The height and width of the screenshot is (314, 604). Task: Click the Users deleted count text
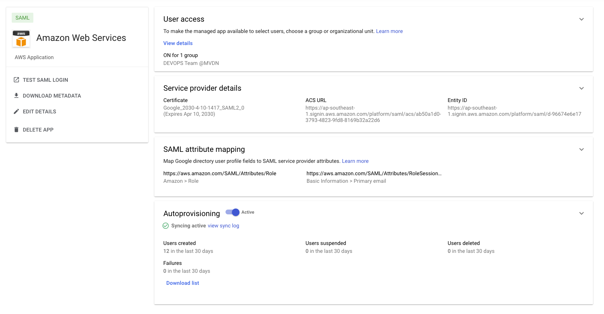(471, 251)
